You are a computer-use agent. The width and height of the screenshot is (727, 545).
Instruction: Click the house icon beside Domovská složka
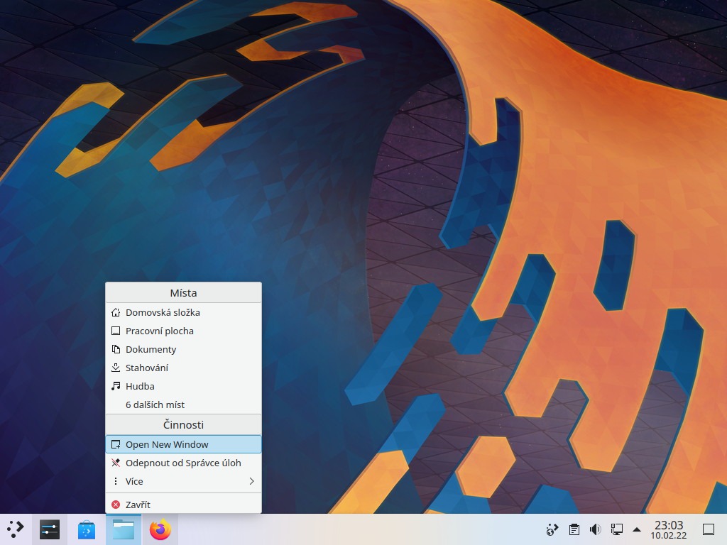[x=116, y=312]
